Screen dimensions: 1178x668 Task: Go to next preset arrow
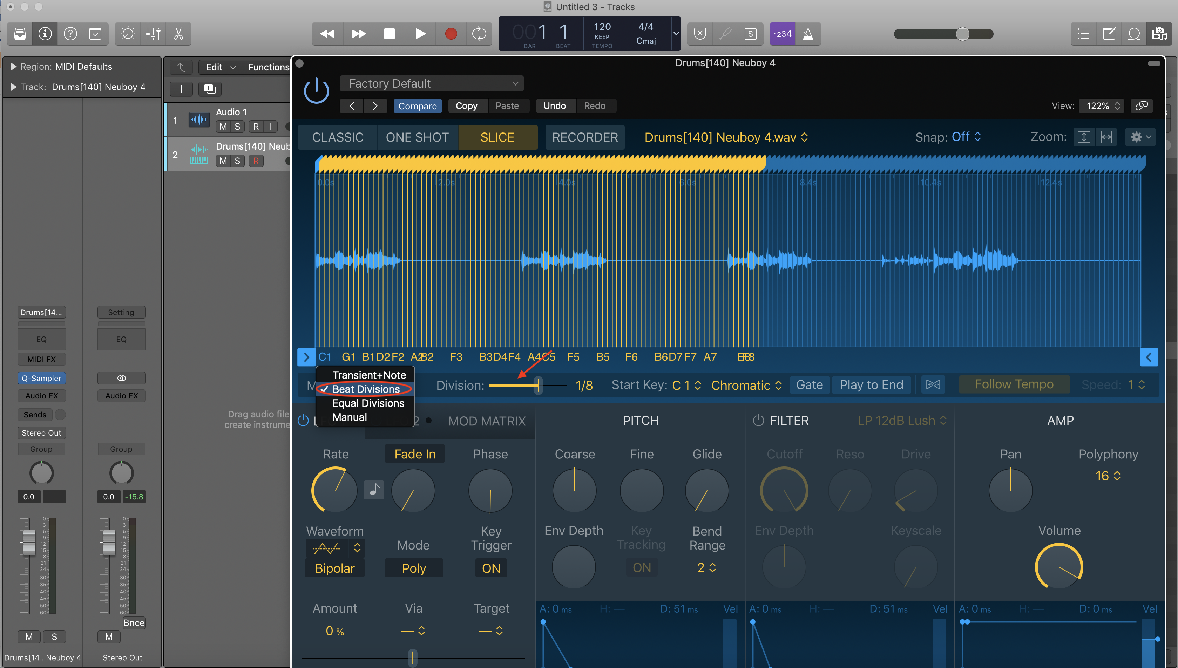tap(375, 106)
